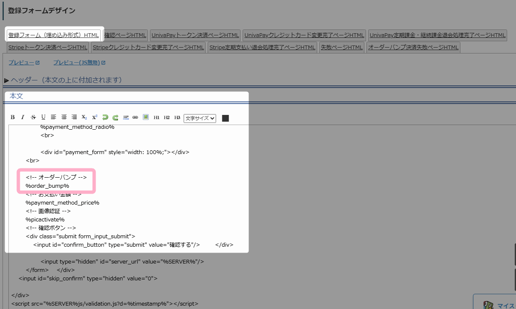The height and width of the screenshot is (309, 516).
Task: Redo the last edit
Action: [x=115, y=117]
